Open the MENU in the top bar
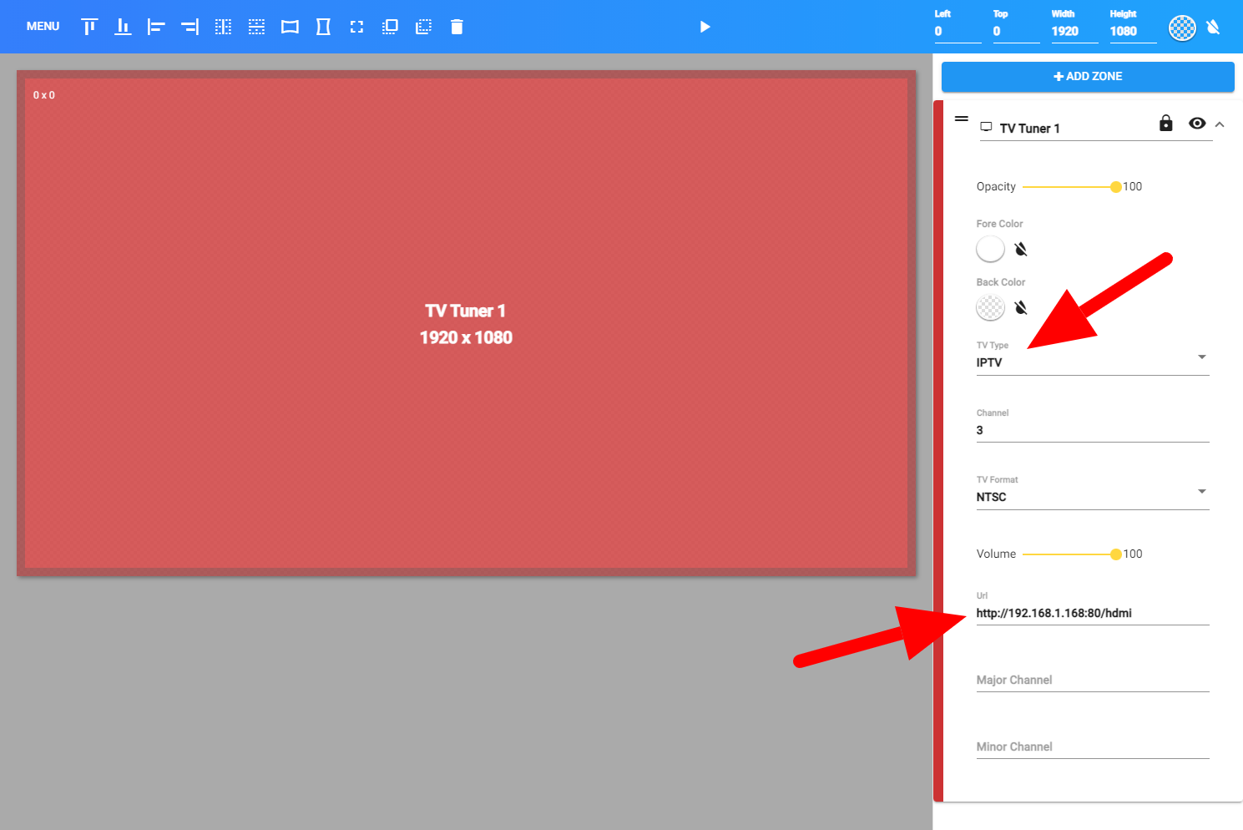The height and width of the screenshot is (830, 1243). (43, 27)
